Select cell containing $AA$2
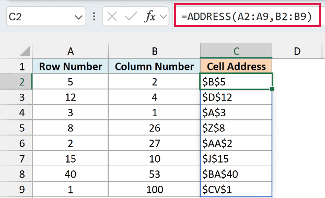Viewport: 325px width, 198px height. click(236, 143)
